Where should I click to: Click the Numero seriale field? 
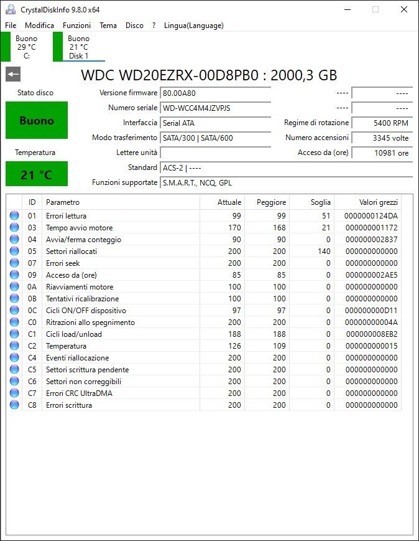point(216,108)
